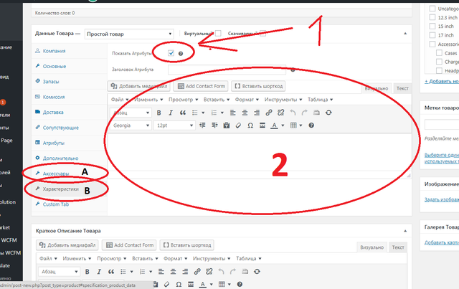459x289 pixels.
Task: Clear formatting in the attribute editor
Action: click(238, 125)
